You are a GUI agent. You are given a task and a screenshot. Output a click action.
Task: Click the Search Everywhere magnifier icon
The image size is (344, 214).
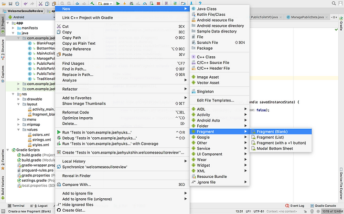click(x=333, y=3)
